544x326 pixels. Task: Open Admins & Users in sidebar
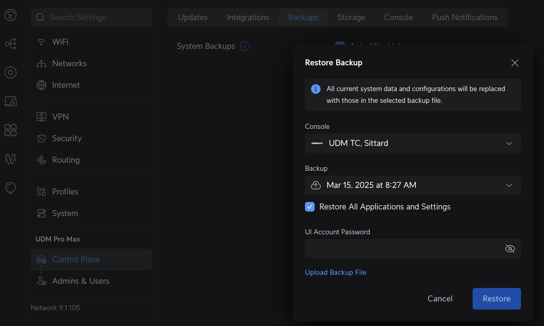(91, 281)
